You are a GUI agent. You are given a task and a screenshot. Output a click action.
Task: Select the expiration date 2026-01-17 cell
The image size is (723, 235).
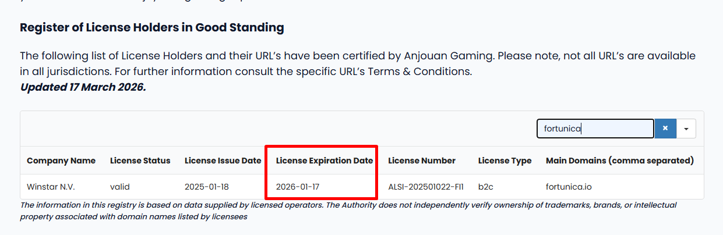click(x=298, y=187)
